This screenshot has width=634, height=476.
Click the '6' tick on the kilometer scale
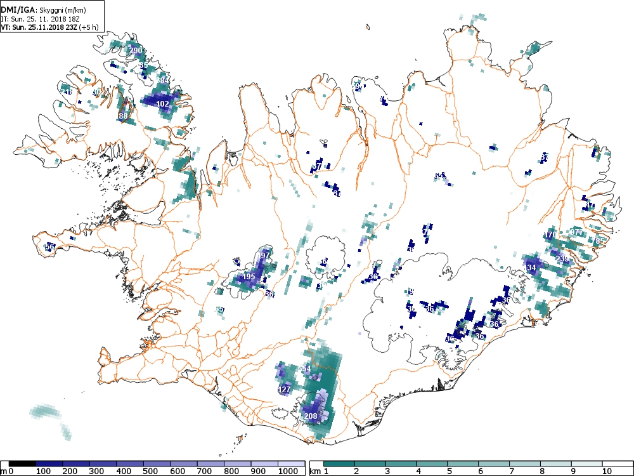[x=481, y=472]
